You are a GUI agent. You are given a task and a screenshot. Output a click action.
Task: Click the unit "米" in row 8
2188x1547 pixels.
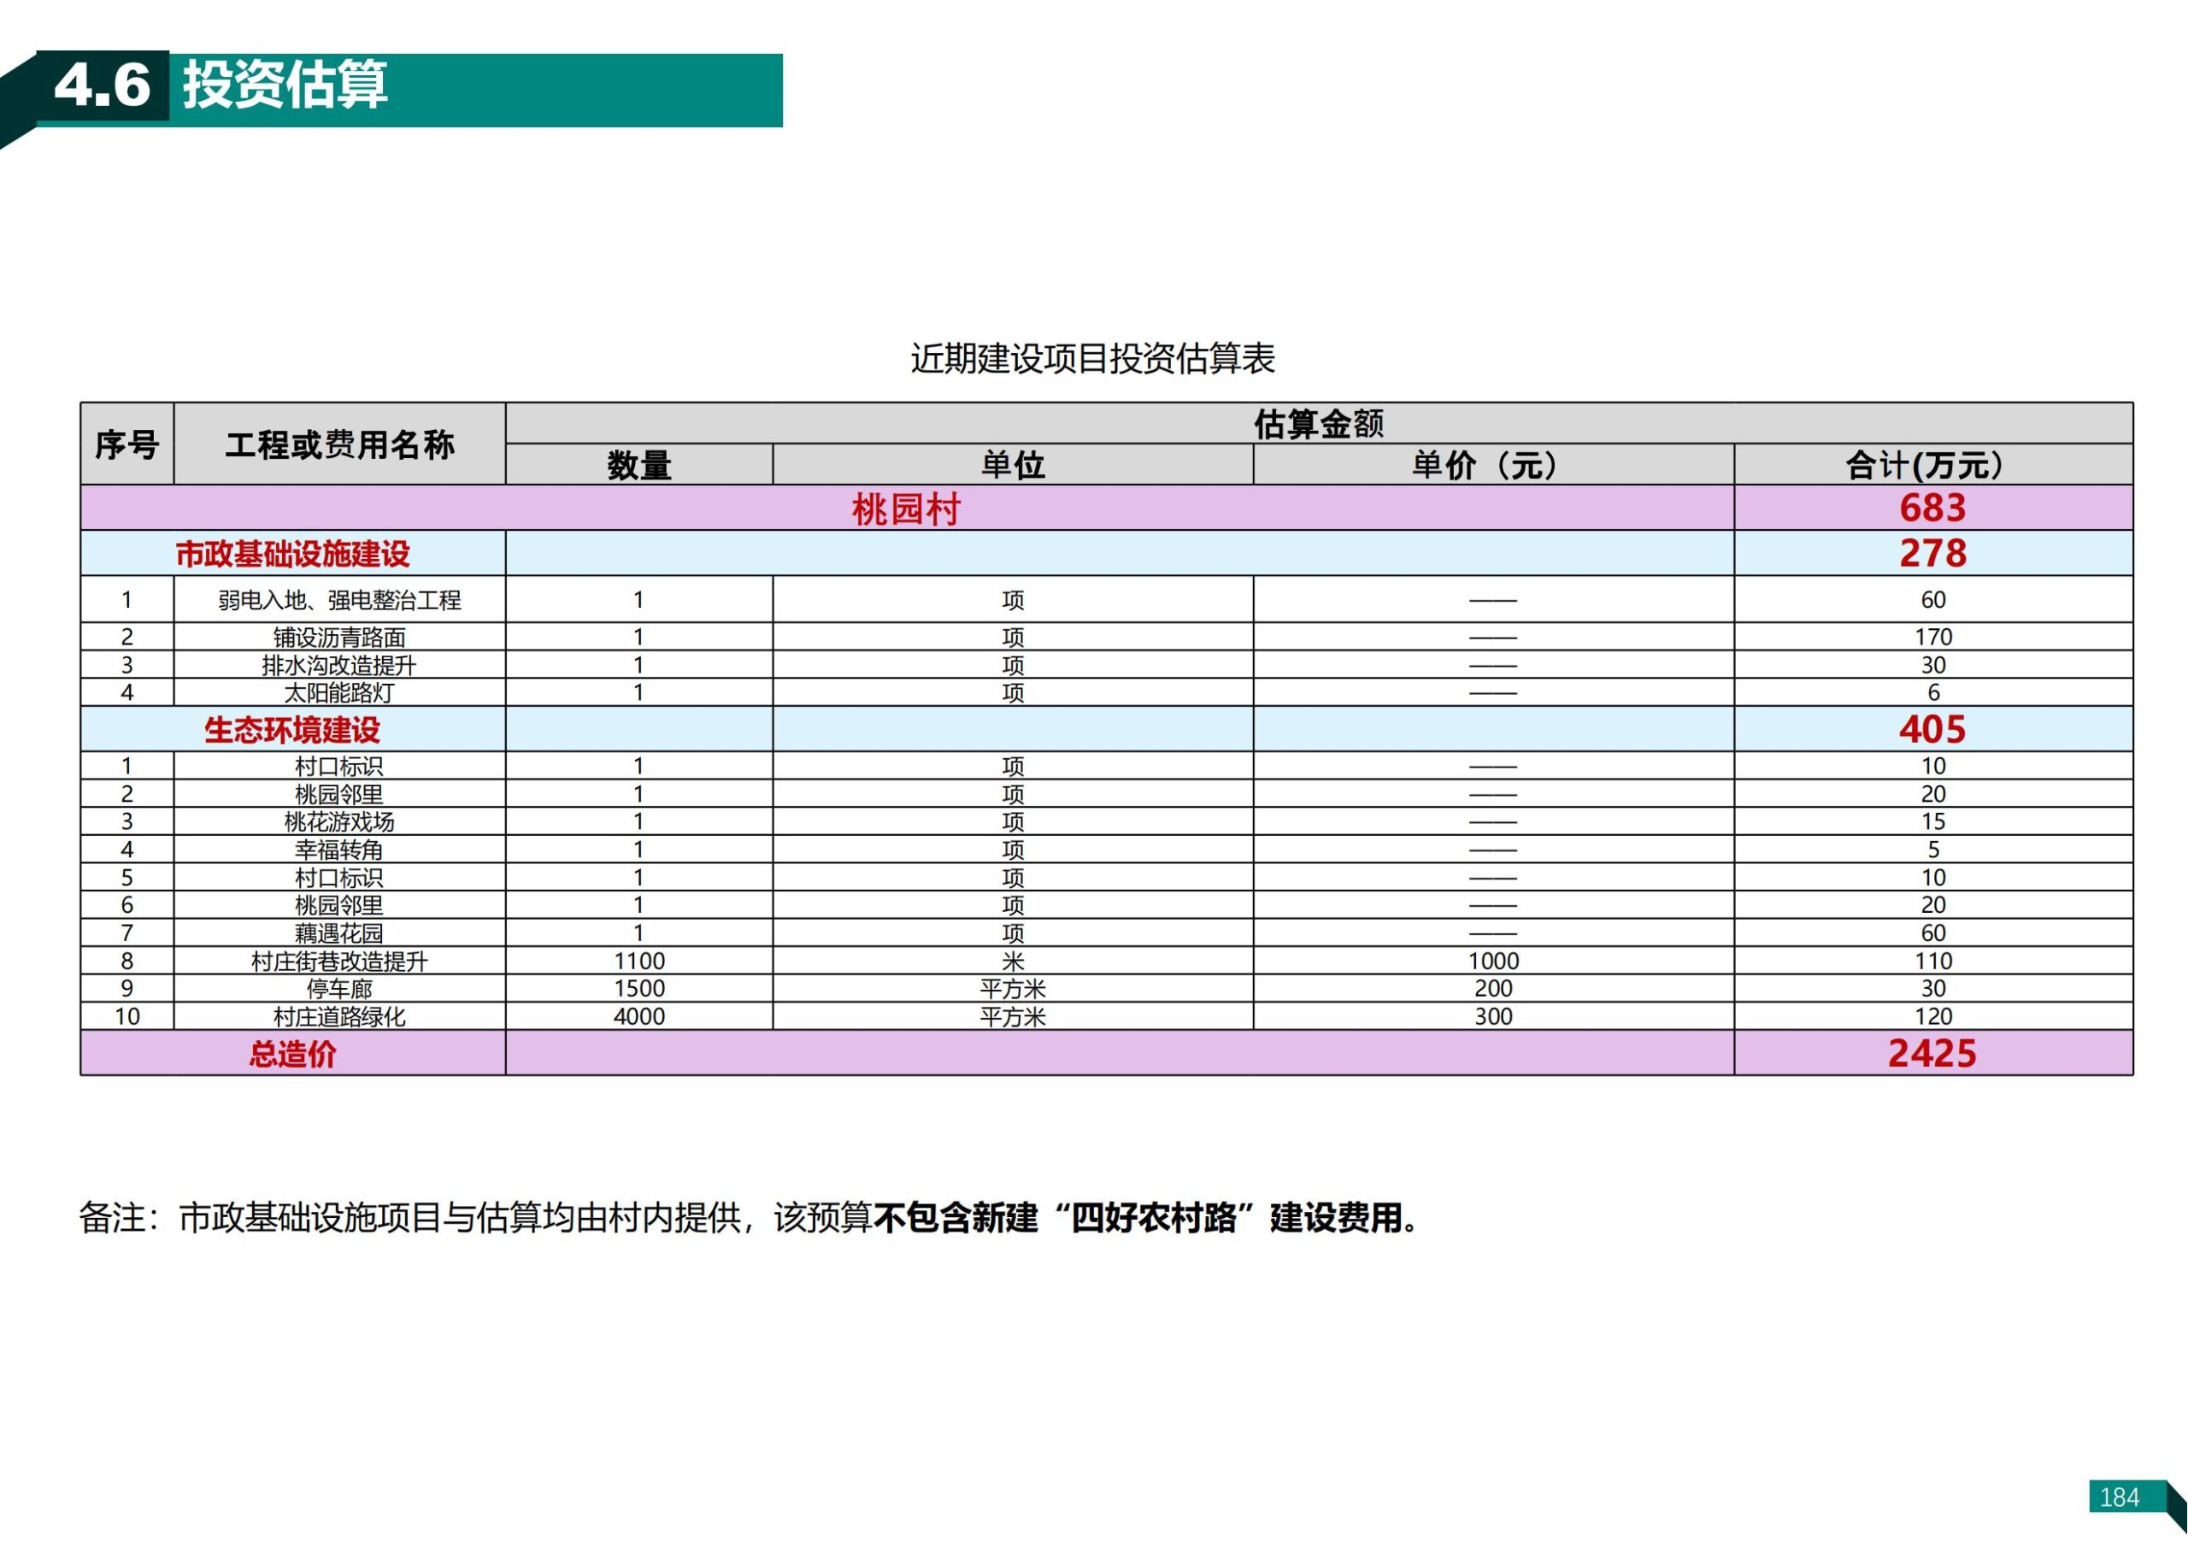click(1013, 962)
